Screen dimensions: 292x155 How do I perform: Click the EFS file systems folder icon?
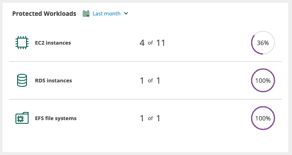tap(22, 118)
